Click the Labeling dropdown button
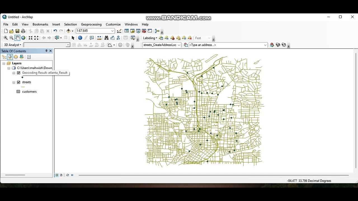The width and height of the screenshot is (358, 201). (x=150, y=38)
